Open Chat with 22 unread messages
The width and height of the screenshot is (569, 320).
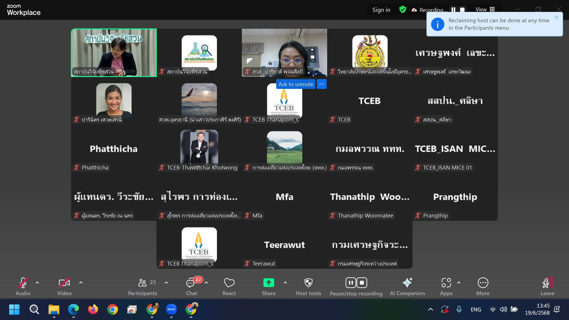(191, 286)
